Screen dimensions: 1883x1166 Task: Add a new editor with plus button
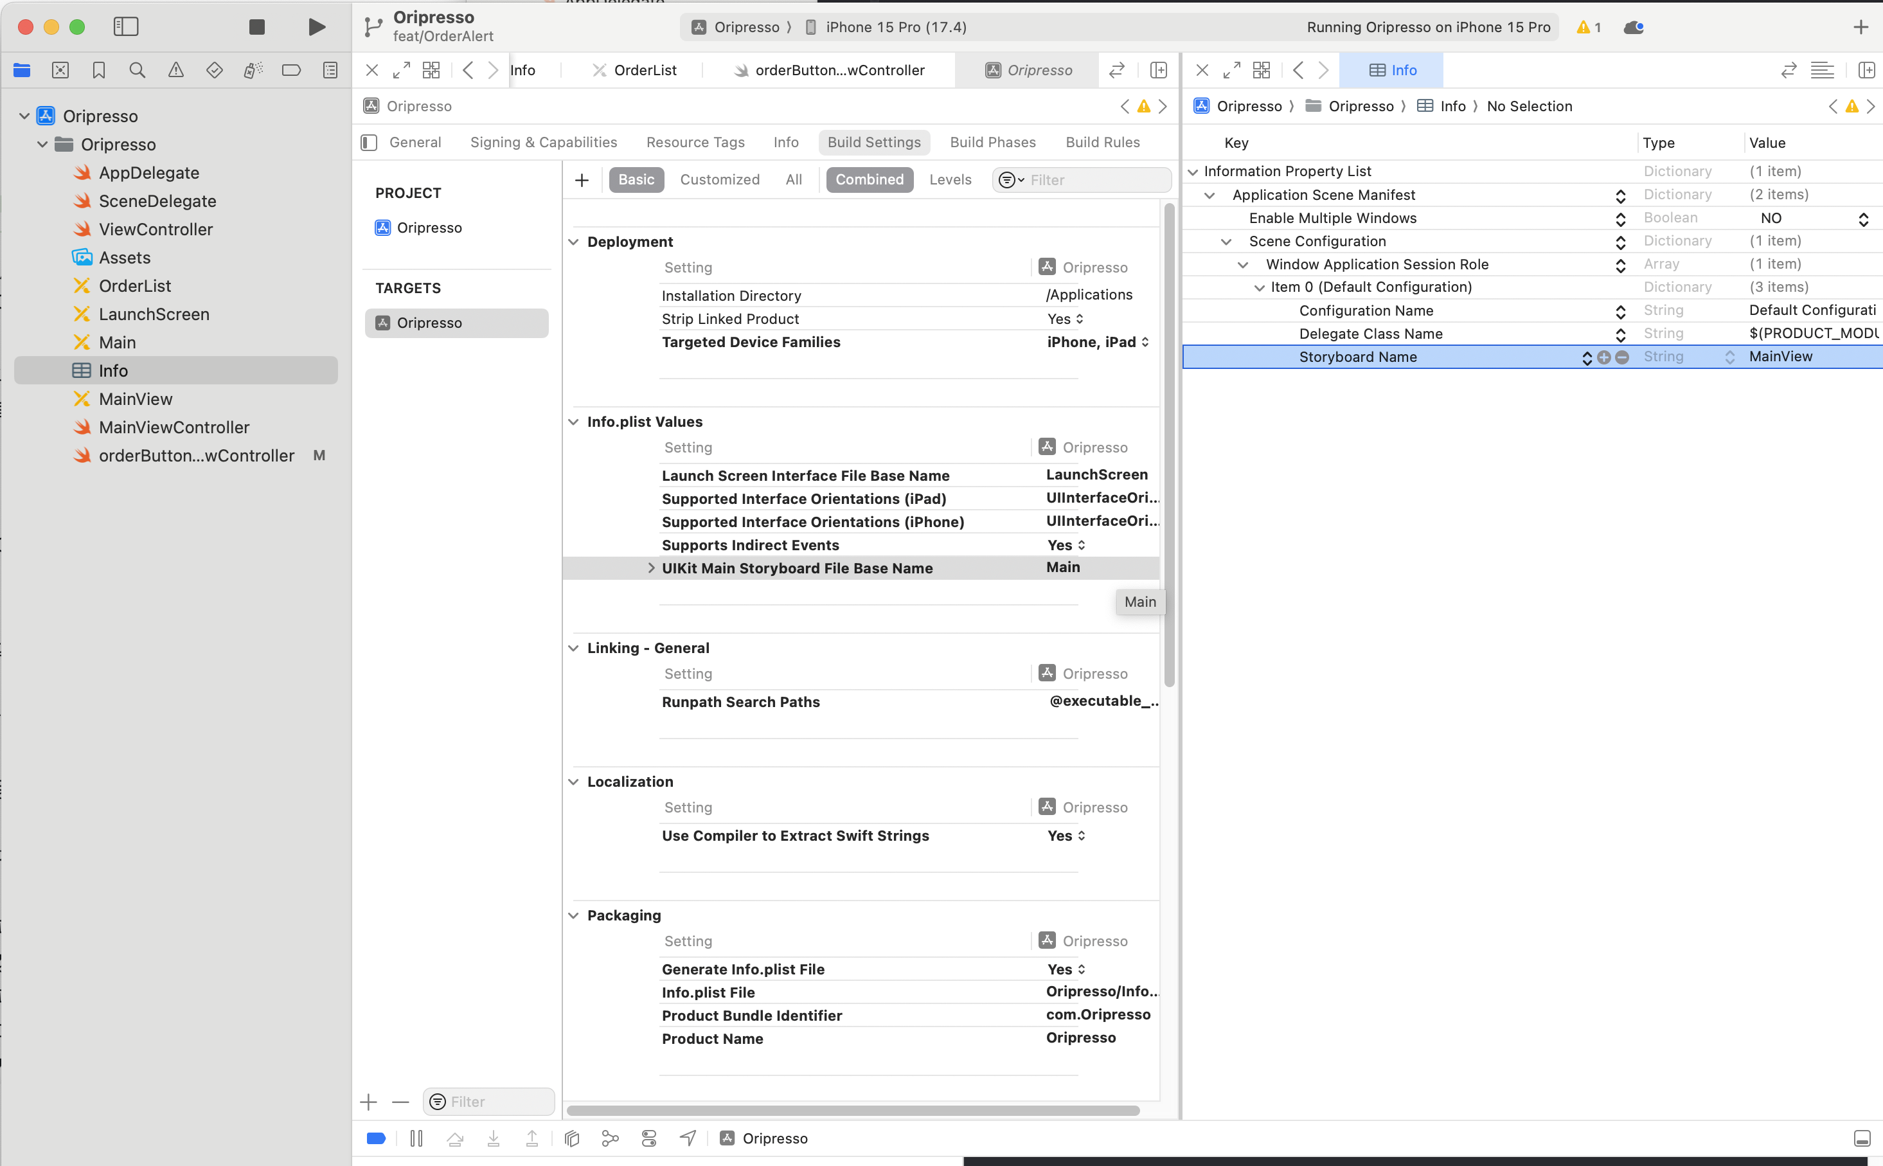1861,27
